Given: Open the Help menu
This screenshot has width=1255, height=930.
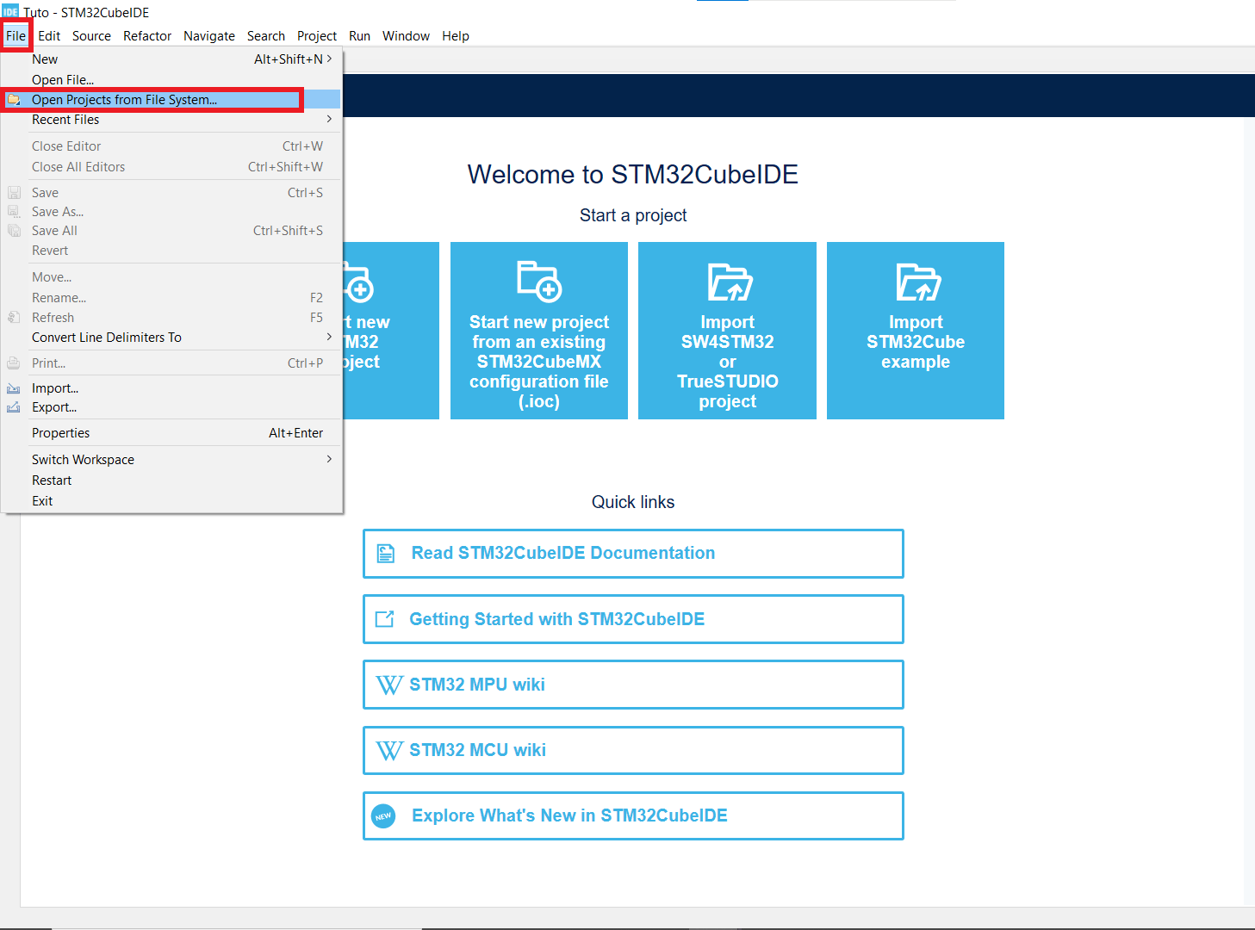Looking at the screenshot, I should pos(456,36).
